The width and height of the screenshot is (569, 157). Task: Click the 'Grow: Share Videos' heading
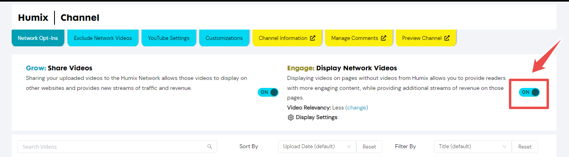click(59, 68)
